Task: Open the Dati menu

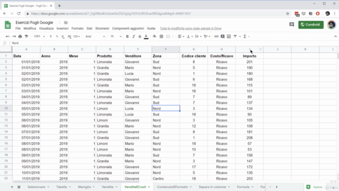Action: (x=90, y=28)
